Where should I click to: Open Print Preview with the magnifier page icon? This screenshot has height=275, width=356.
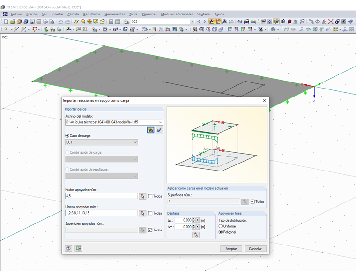[52, 22]
